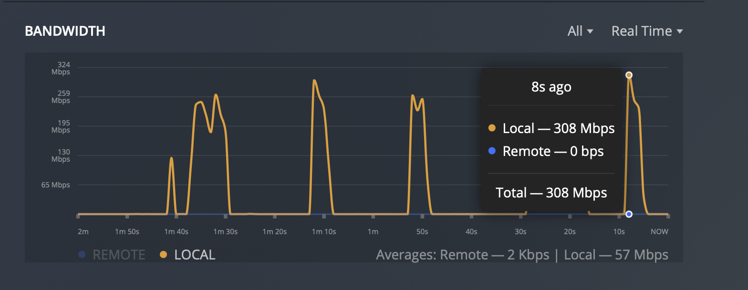748x290 pixels.
Task: Click the 65 Mbps axis label
Action: [55, 185]
